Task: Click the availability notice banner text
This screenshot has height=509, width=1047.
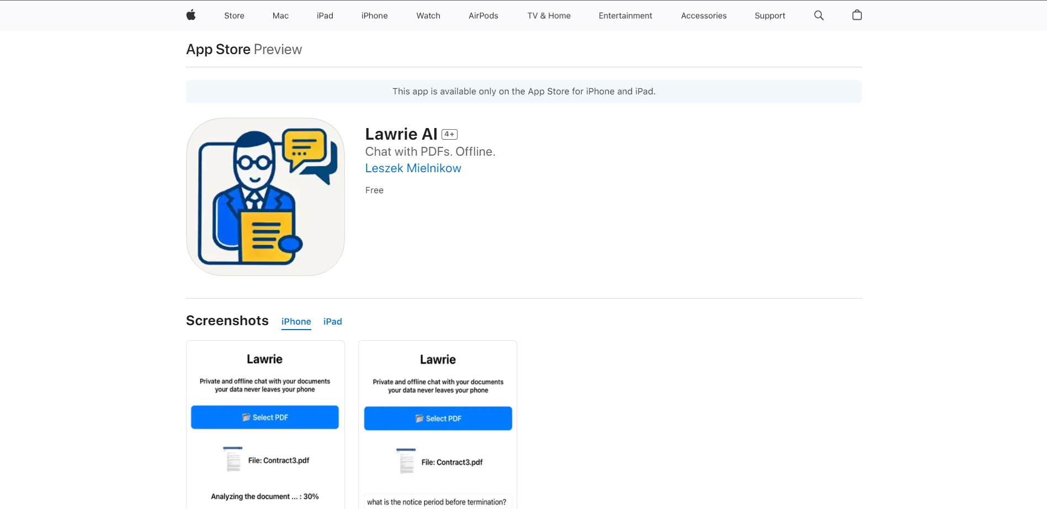Action: [x=524, y=92]
